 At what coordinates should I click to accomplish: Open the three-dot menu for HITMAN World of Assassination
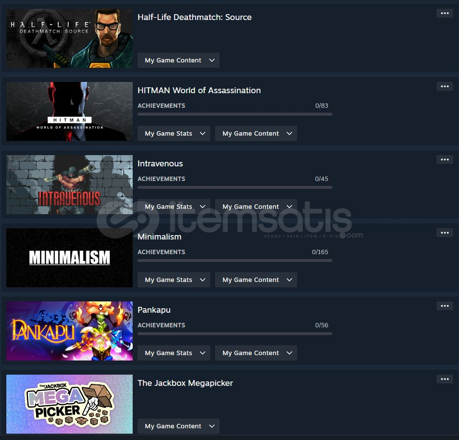click(445, 86)
